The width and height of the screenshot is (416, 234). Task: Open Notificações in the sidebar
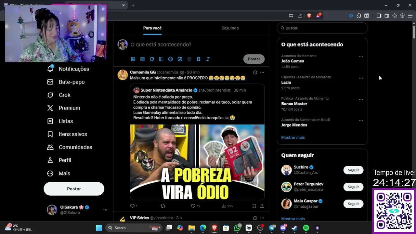(x=68, y=69)
